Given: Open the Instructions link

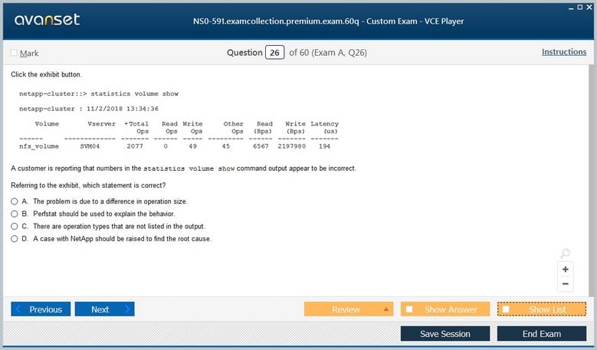Looking at the screenshot, I should point(563,52).
